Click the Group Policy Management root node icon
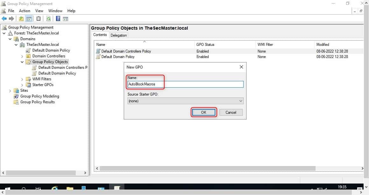This screenshot has width=369, height=195. click(x=4, y=27)
